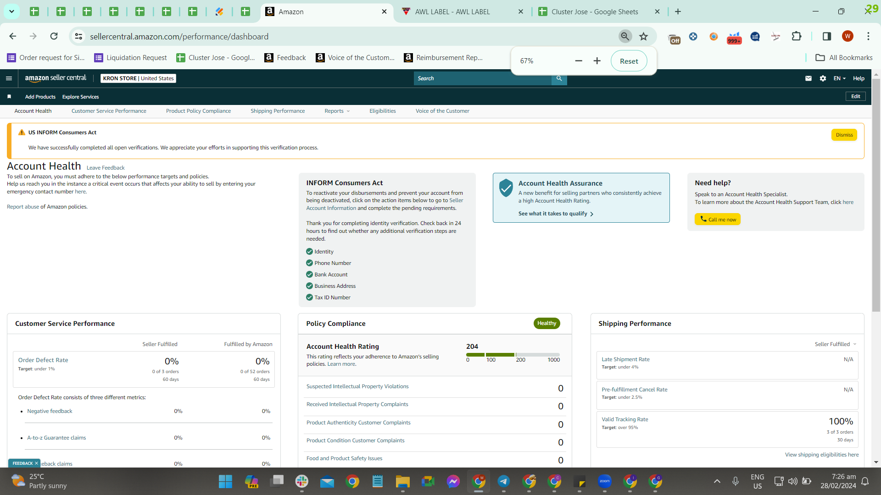
Task: Open the Help link in header
Action: coord(859,78)
